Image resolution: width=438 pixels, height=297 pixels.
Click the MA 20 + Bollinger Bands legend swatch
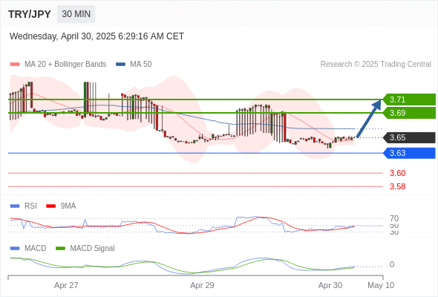coord(15,65)
